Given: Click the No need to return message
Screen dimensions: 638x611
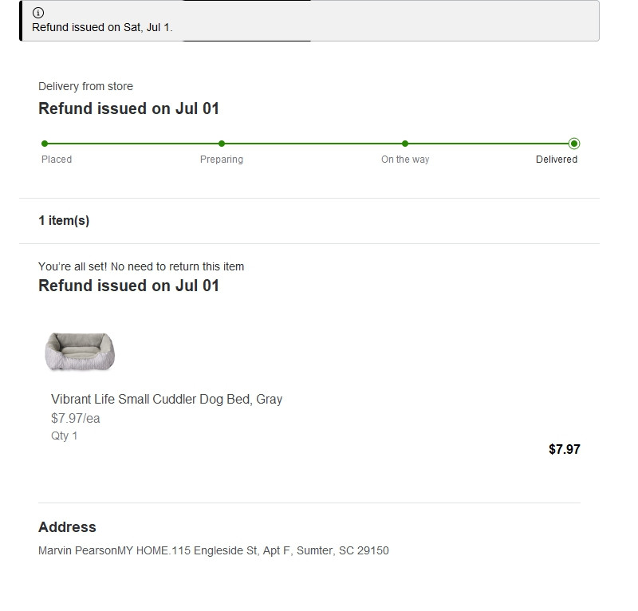Looking at the screenshot, I should coord(141,266).
